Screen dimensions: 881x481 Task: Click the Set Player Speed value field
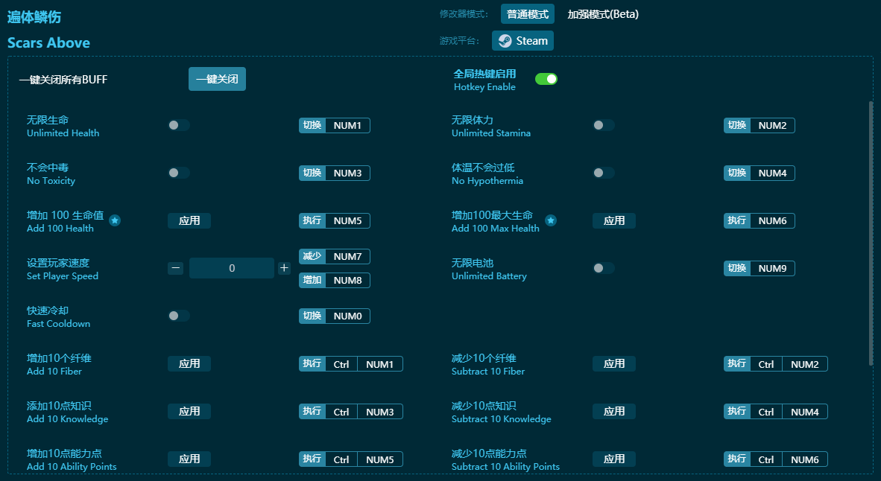(x=232, y=268)
